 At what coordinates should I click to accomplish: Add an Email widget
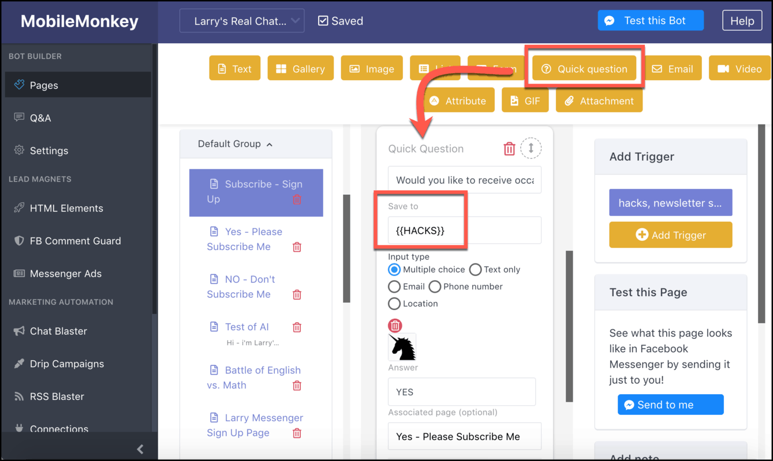(x=673, y=69)
